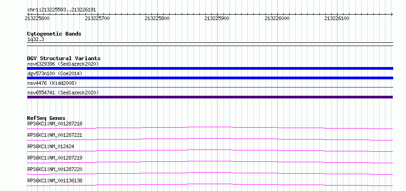Click the magenta intron line of NM_001287221
Image resolution: width=406 pixels, height=191 pixels.
(x=210, y=139)
